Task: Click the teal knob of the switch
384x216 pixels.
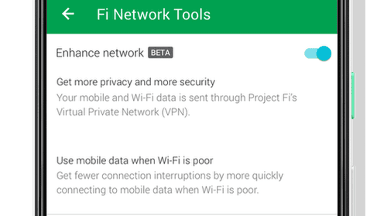Action: [324, 53]
